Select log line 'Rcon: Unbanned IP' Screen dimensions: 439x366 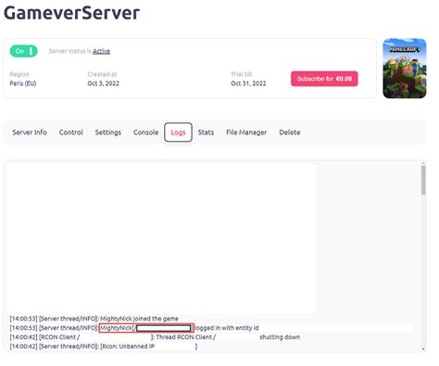click(x=104, y=347)
